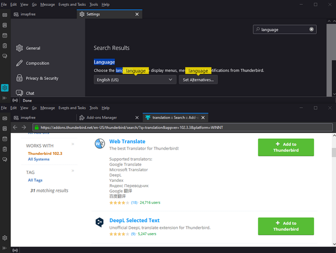The height and width of the screenshot is (253, 336).
Task: Open Help menu in lower window
Action: coord(106,108)
